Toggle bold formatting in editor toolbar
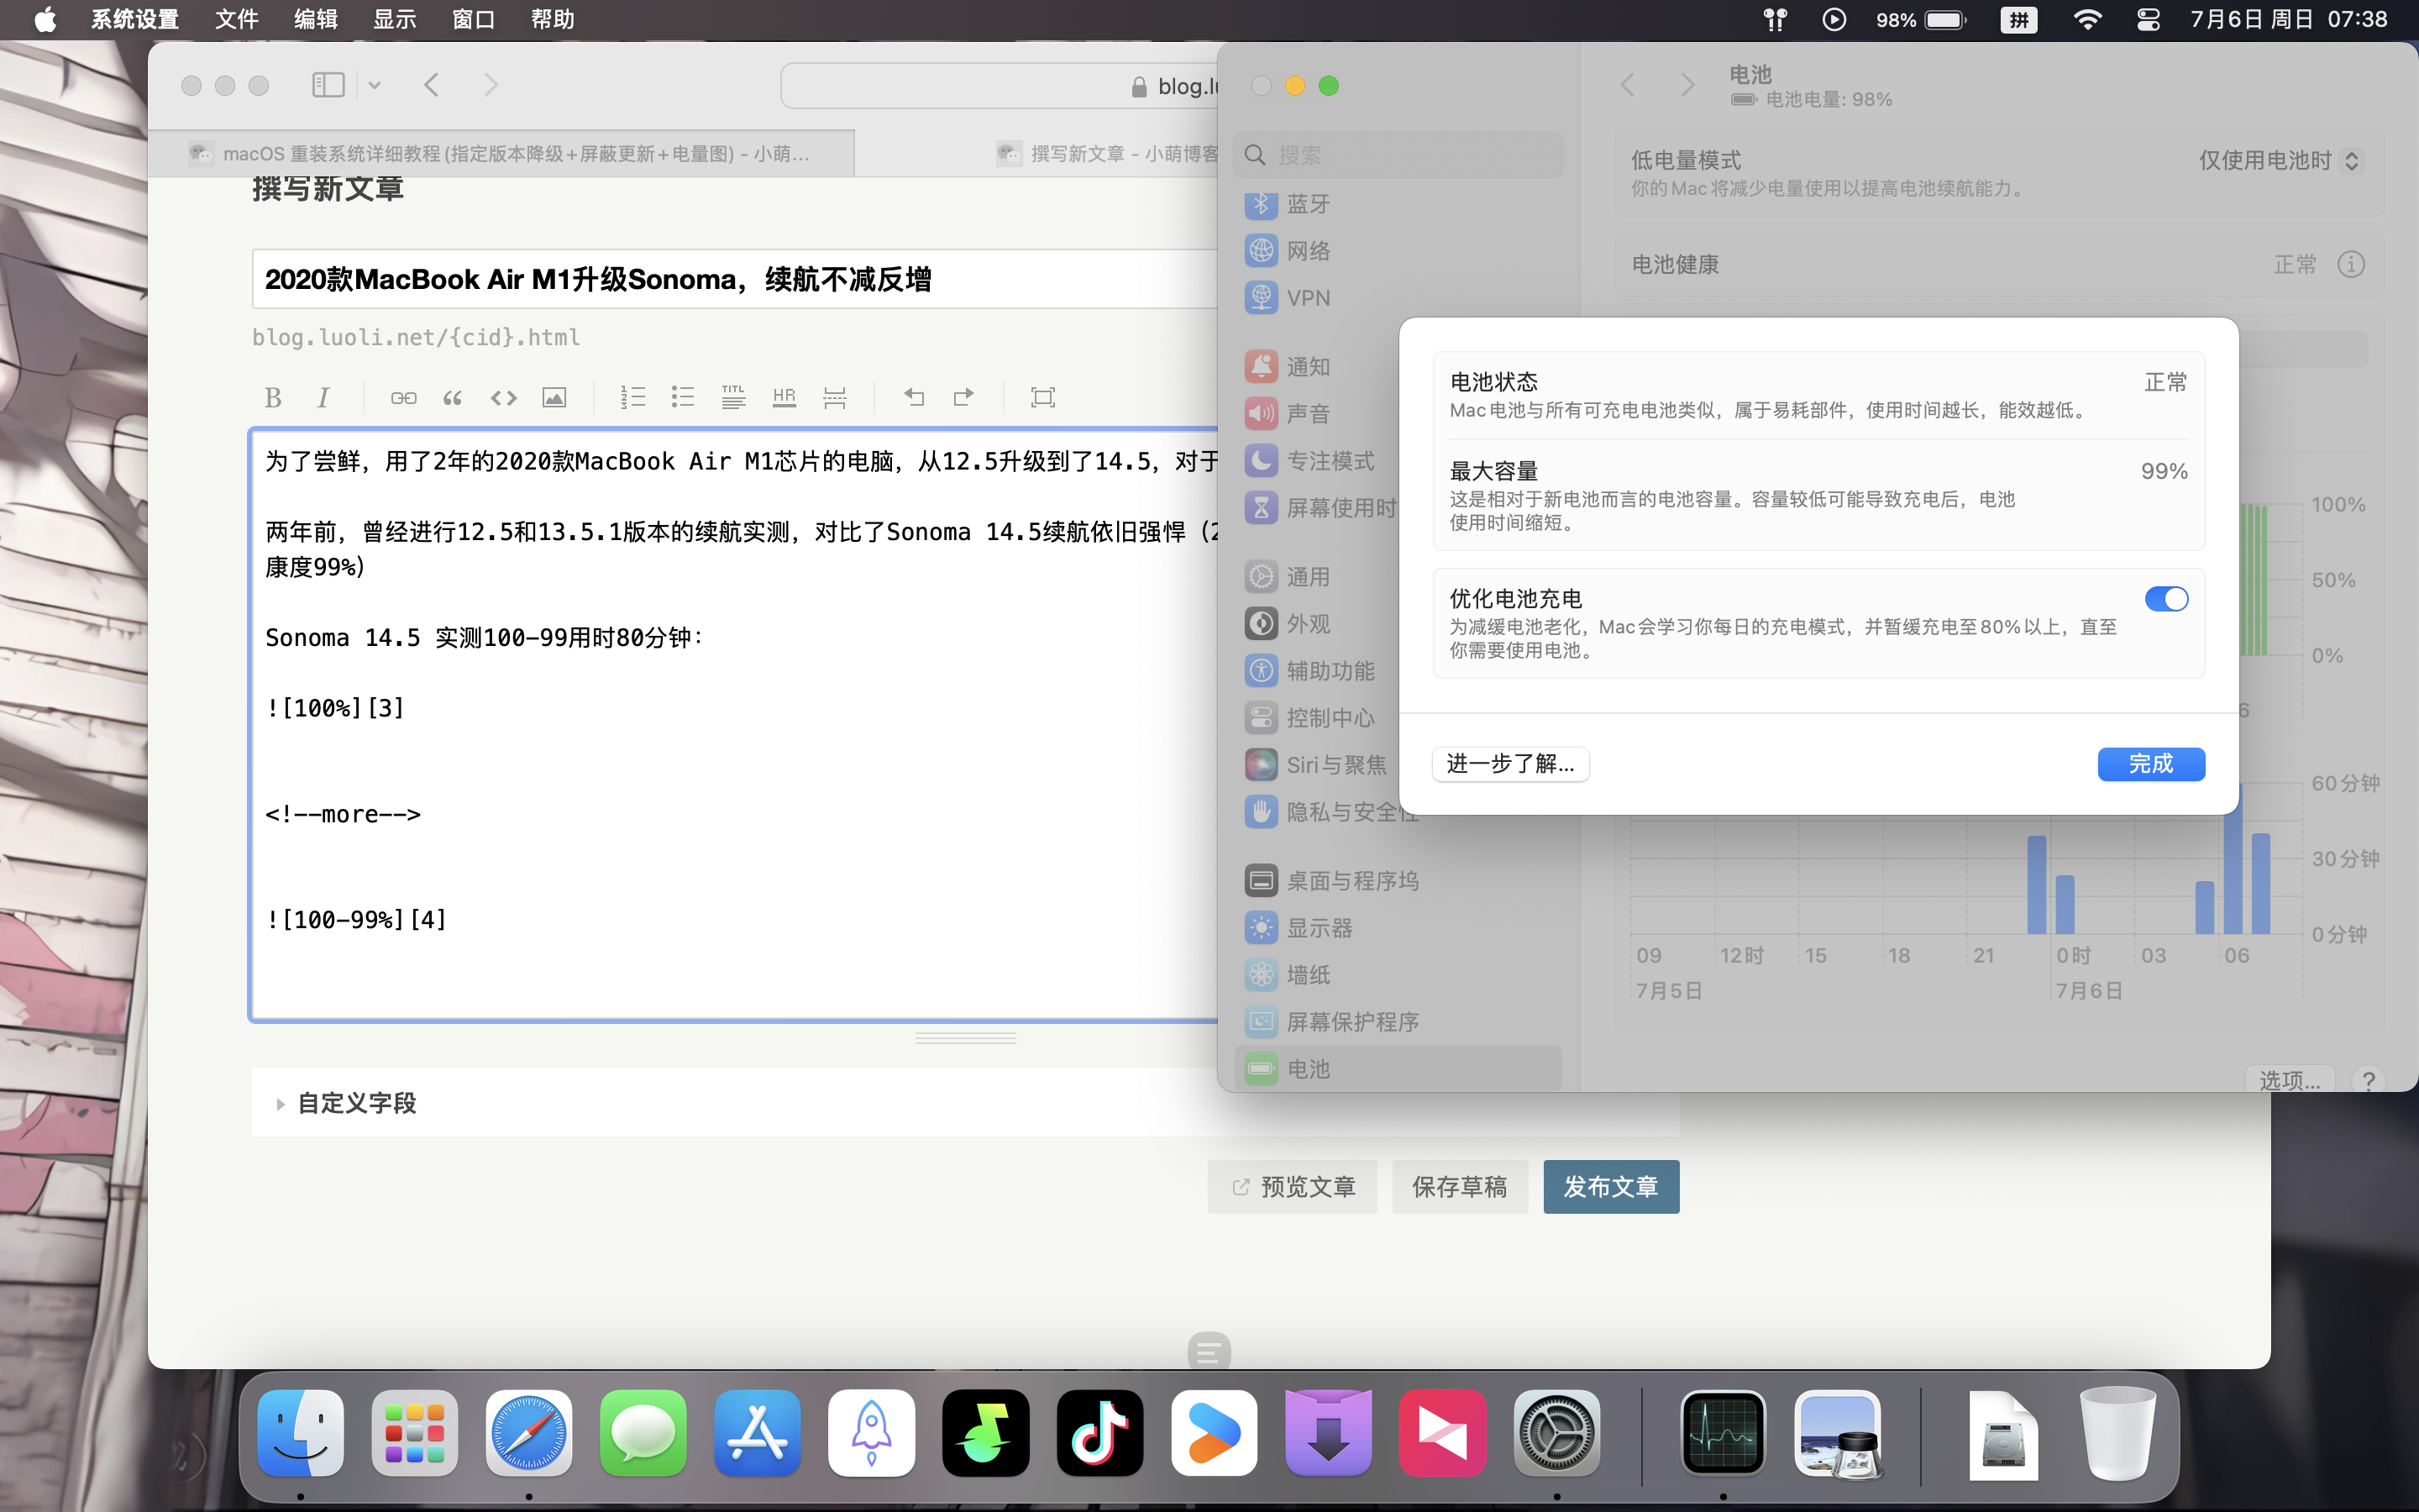The width and height of the screenshot is (2419, 1512). click(x=273, y=398)
